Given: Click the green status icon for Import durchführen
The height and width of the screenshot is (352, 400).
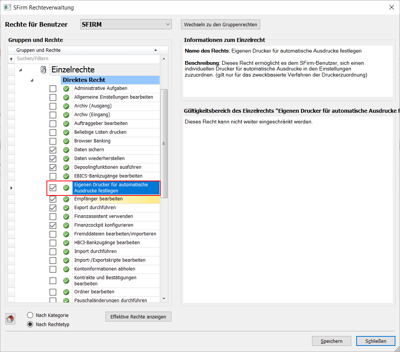Looking at the screenshot, I should coord(66,252).
